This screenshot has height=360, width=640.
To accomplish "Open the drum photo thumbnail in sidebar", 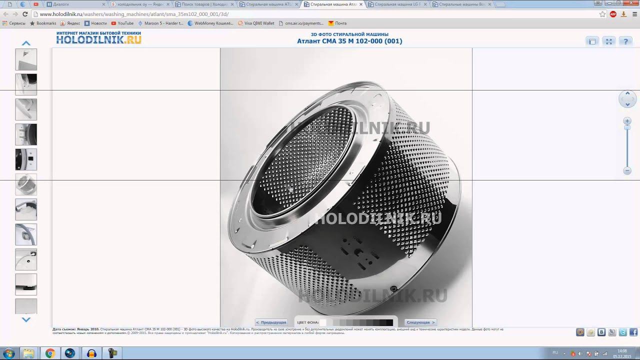I will pos(26,184).
